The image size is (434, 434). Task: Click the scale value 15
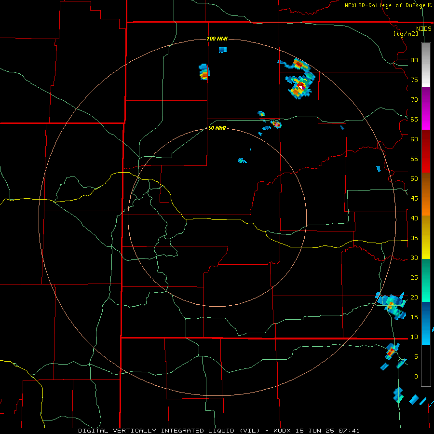coord(414,317)
